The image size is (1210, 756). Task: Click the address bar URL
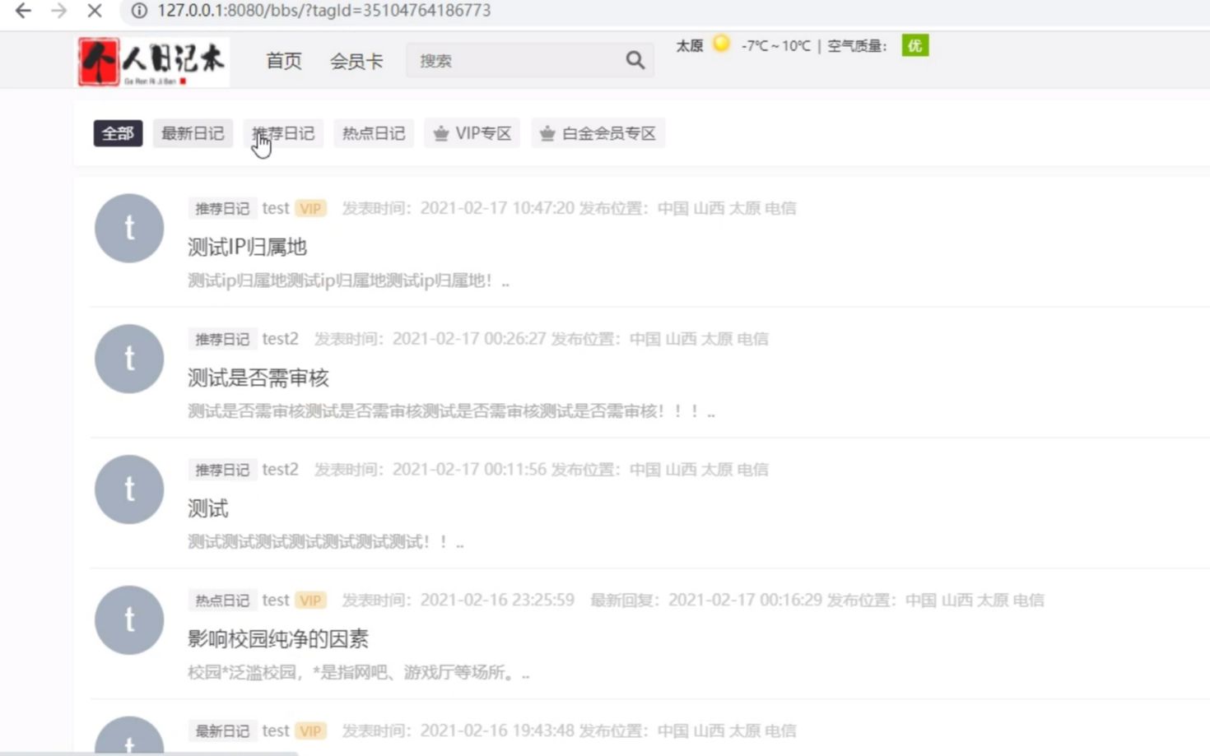click(x=323, y=11)
